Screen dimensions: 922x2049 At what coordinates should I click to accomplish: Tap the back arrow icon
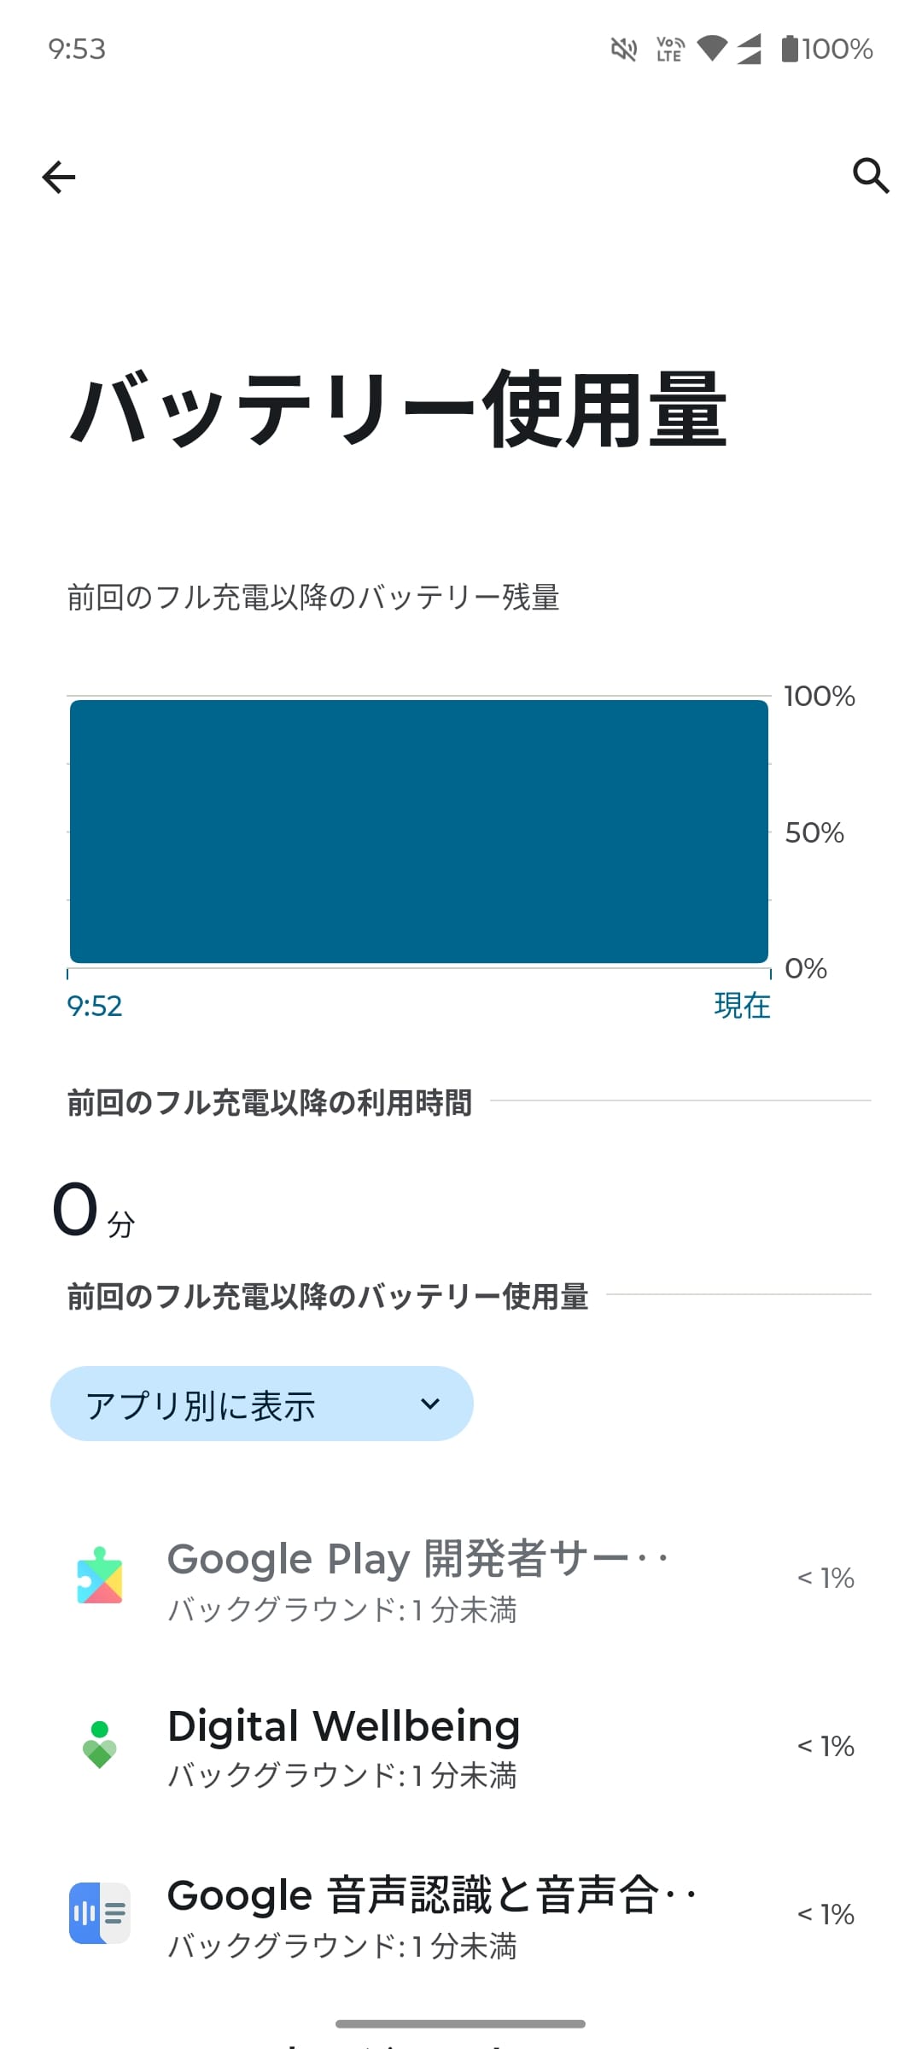click(59, 177)
